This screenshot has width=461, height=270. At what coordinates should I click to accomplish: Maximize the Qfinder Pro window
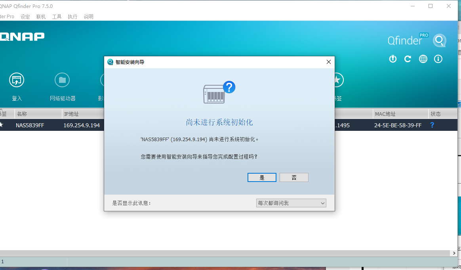click(x=431, y=6)
